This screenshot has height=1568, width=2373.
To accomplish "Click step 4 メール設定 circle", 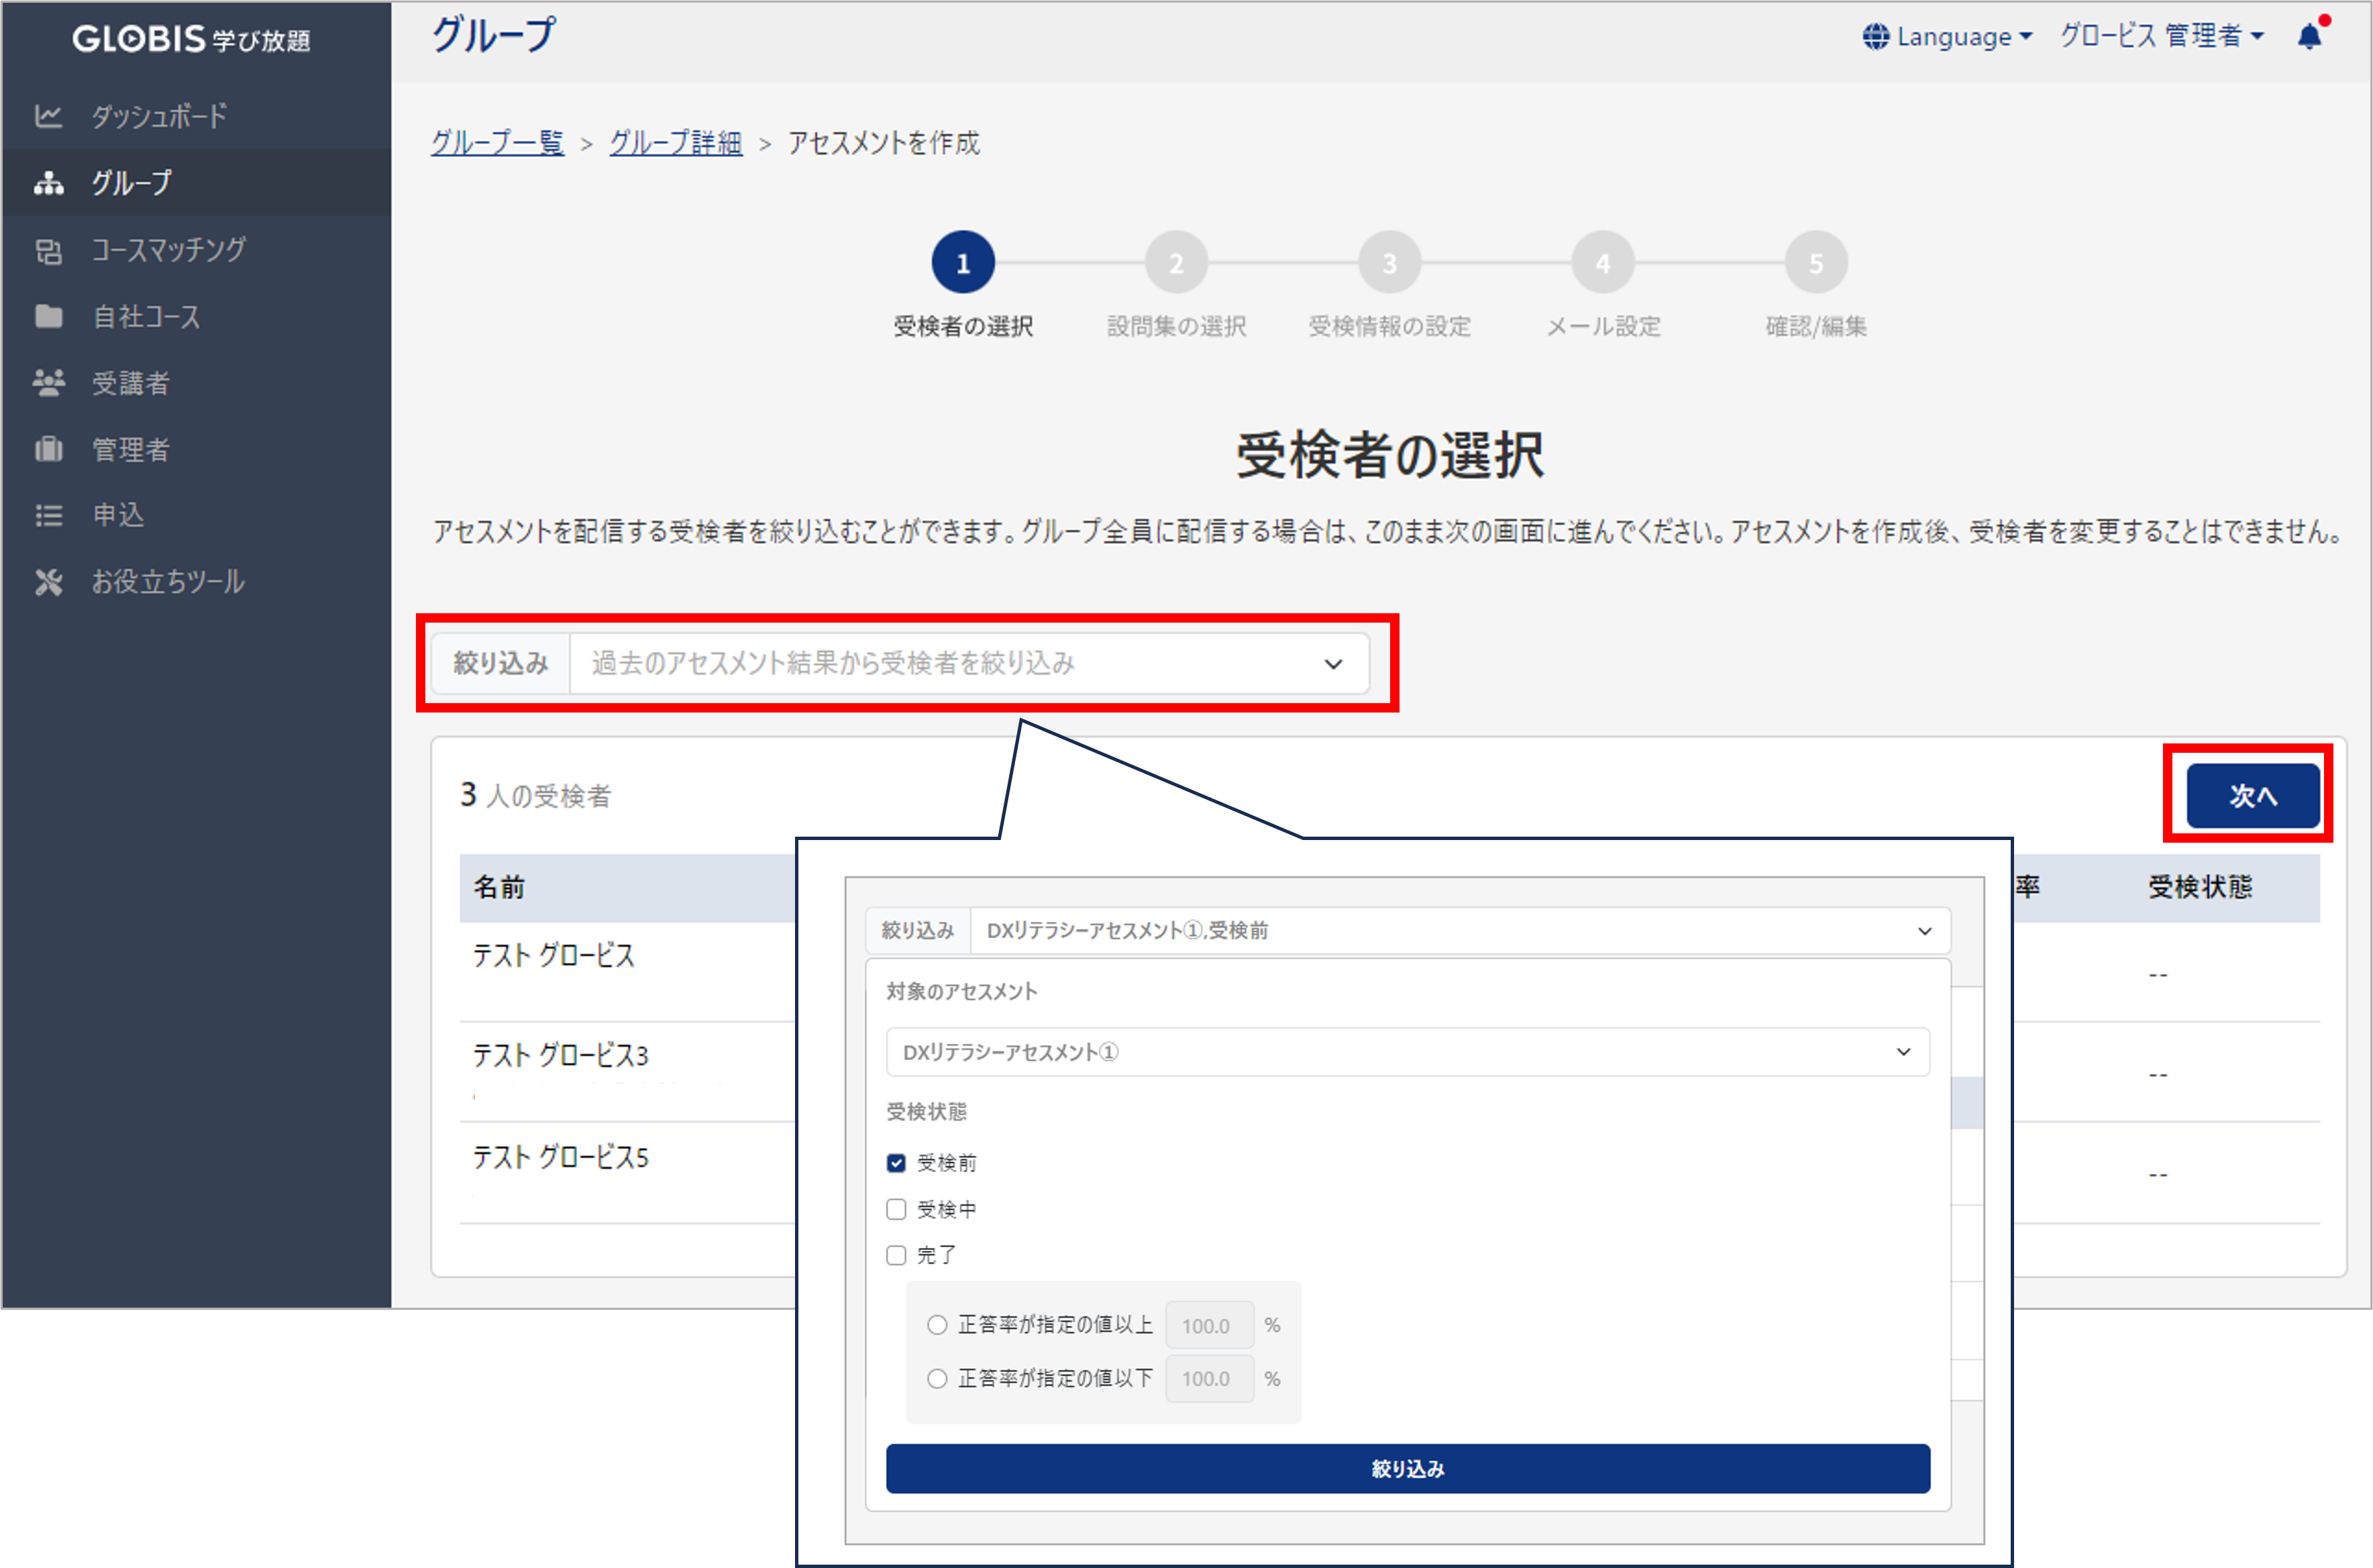I will tap(1603, 263).
